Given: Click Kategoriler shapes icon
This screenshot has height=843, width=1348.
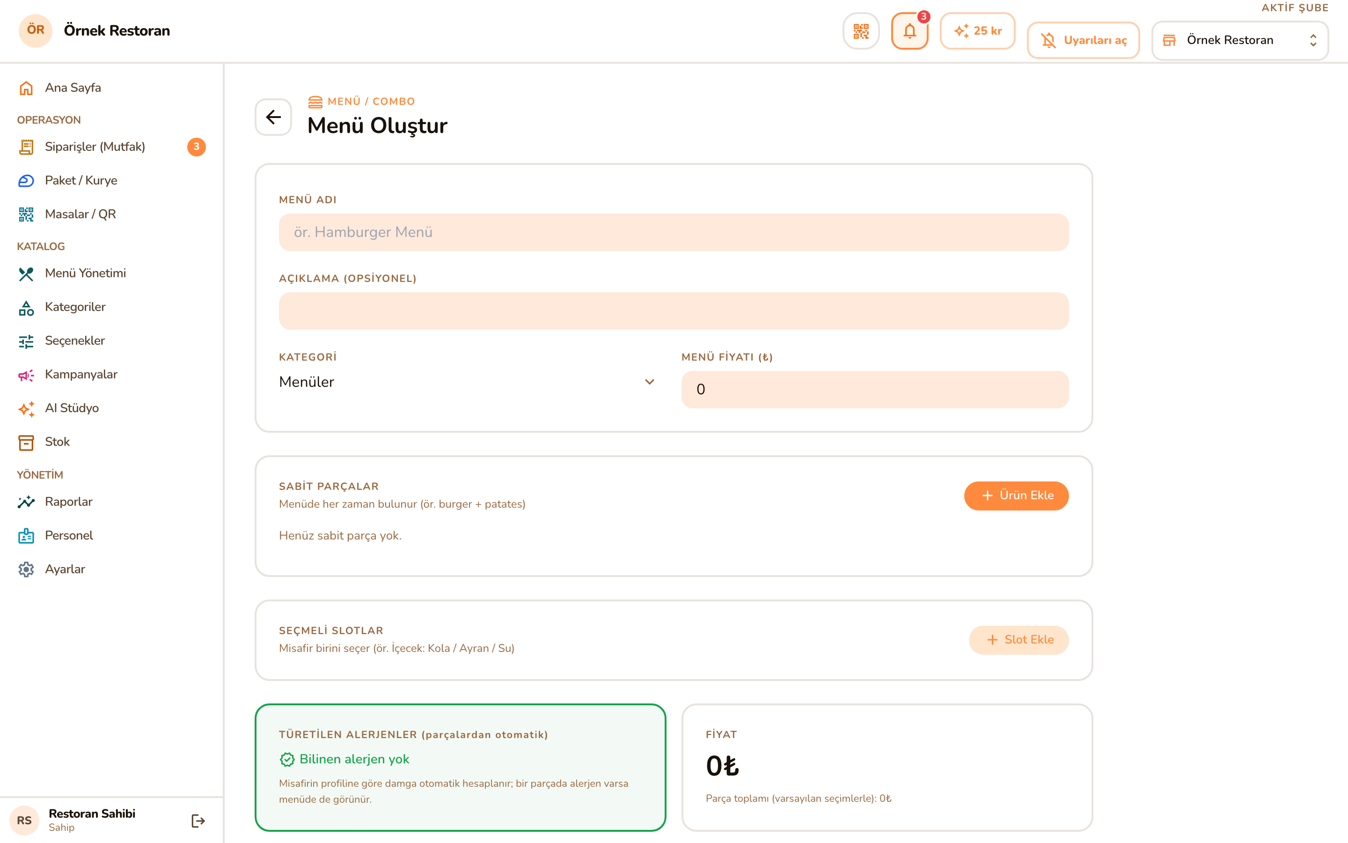Looking at the screenshot, I should coord(26,307).
